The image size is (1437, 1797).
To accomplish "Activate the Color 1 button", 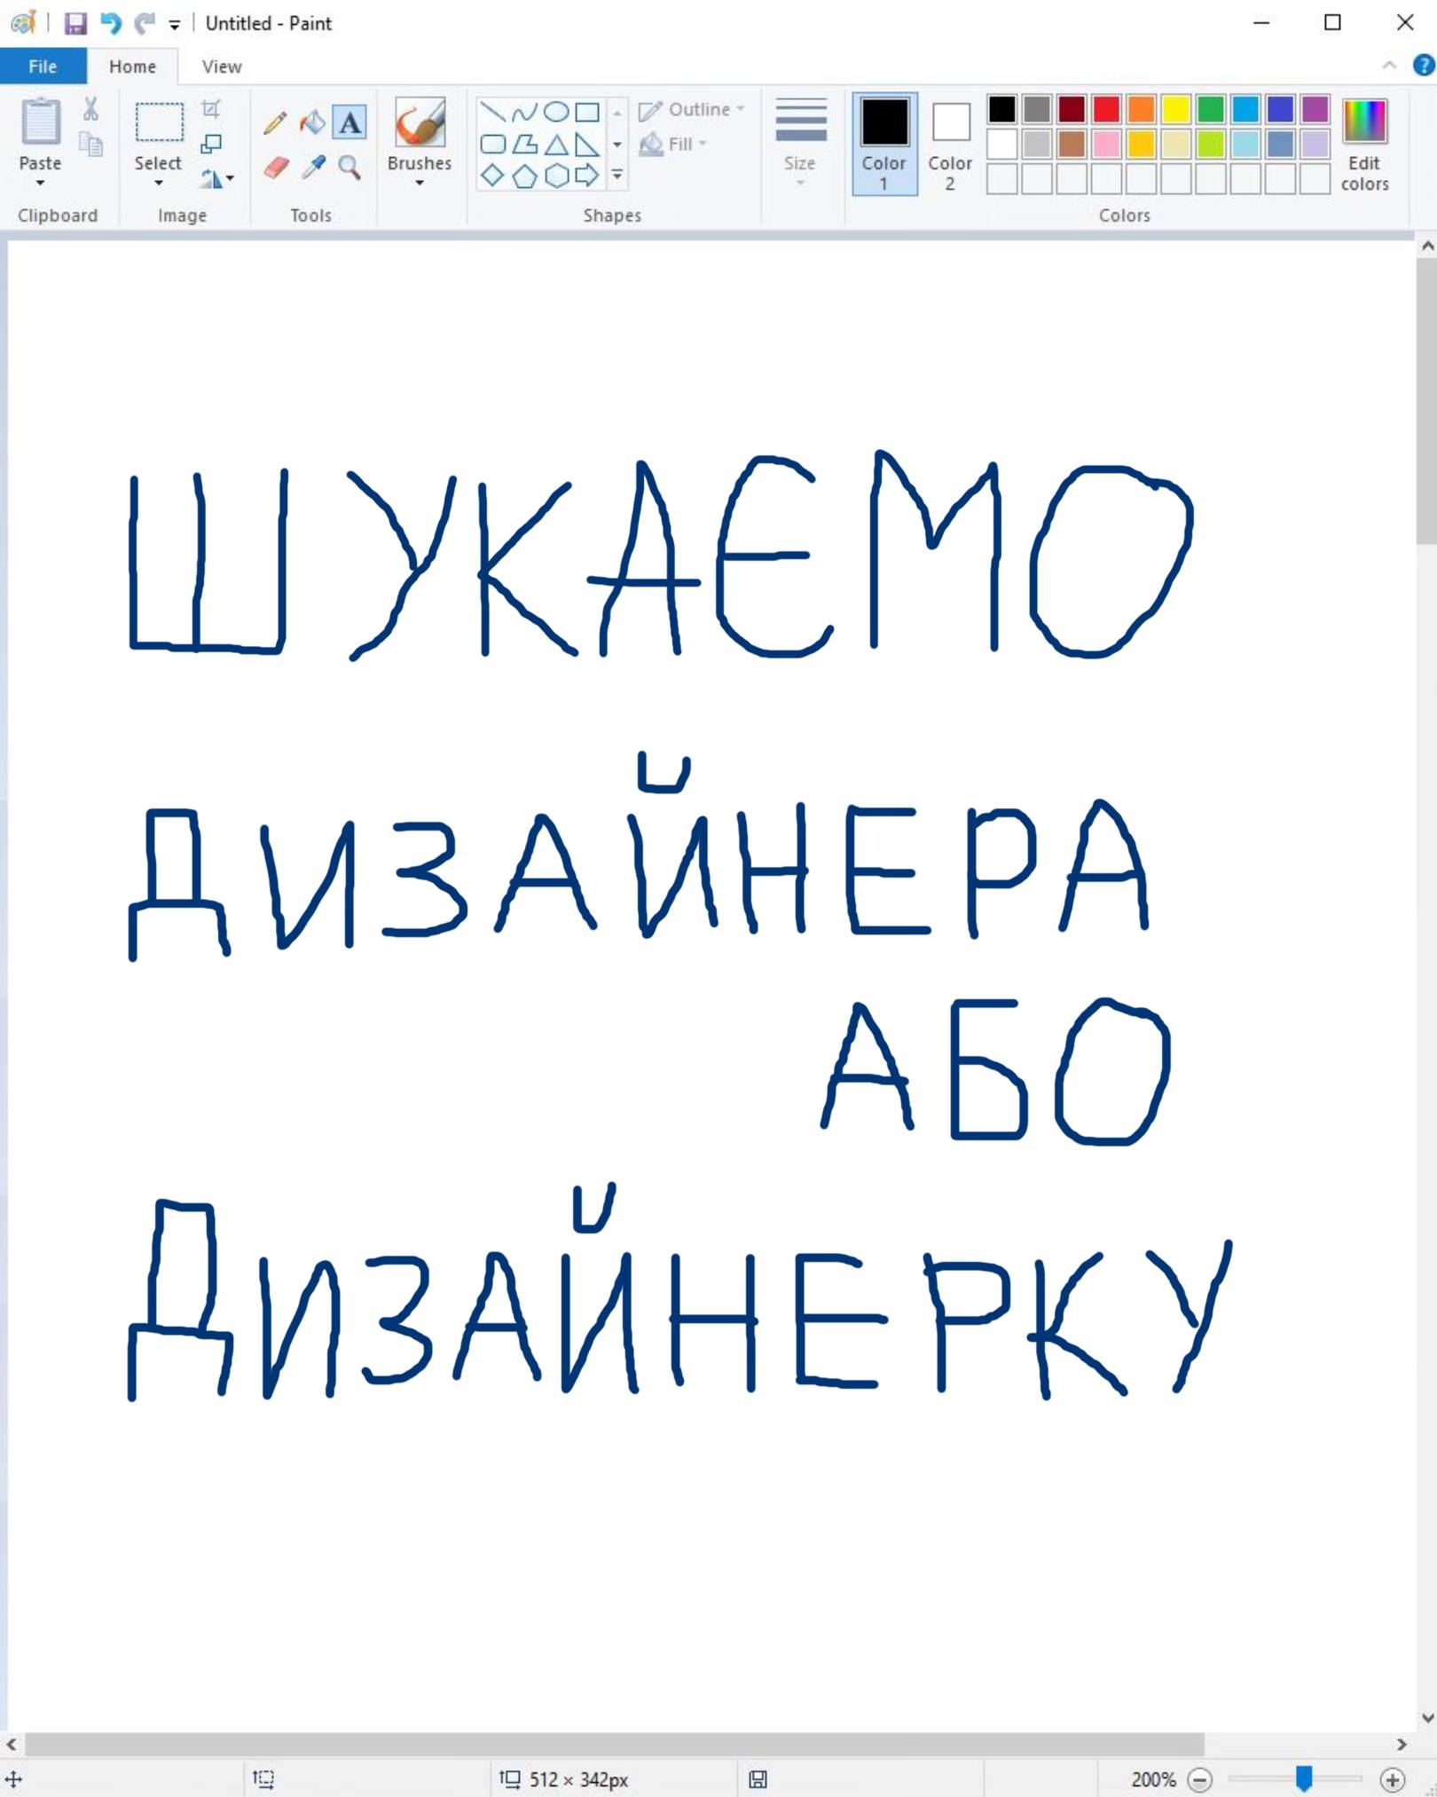I will pos(884,144).
